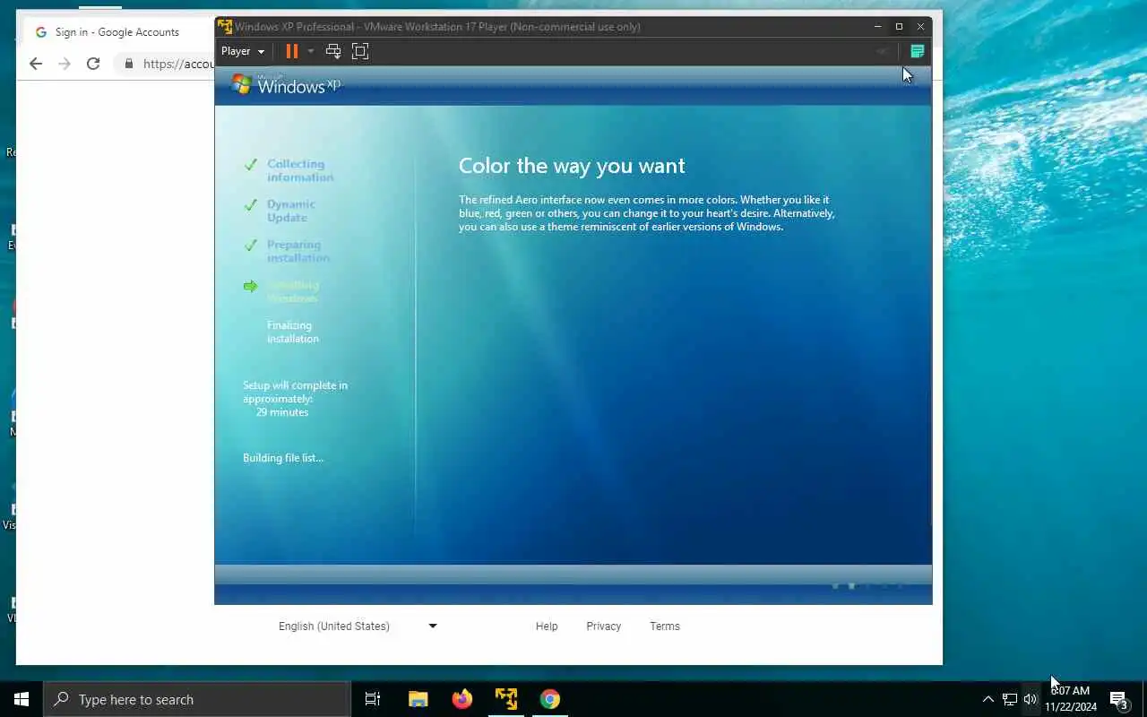Click the lock icon in Chrome address bar

(129, 64)
